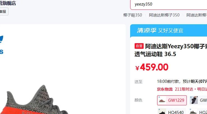This screenshot has height=114, width=207.
Task: Click the GW1229 shoe thumbnail icon
Action: click(162, 101)
